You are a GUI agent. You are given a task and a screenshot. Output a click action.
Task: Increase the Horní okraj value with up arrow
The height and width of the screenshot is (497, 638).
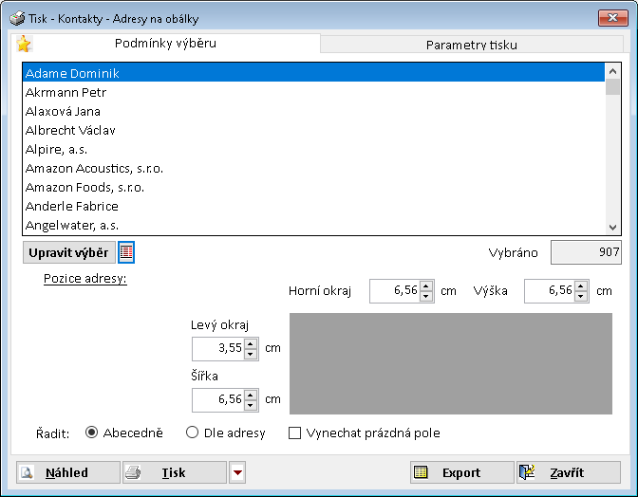[x=426, y=286]
